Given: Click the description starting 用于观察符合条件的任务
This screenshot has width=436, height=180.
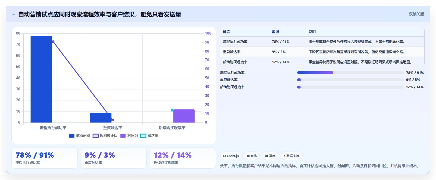Looking at the screenshot, I should 357,42.
